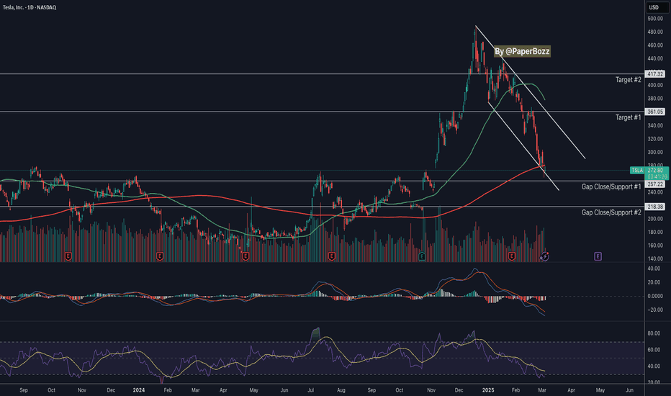671x396 pixels.
Task: Click the 417.32 price tag
Action: coord(655,74)
